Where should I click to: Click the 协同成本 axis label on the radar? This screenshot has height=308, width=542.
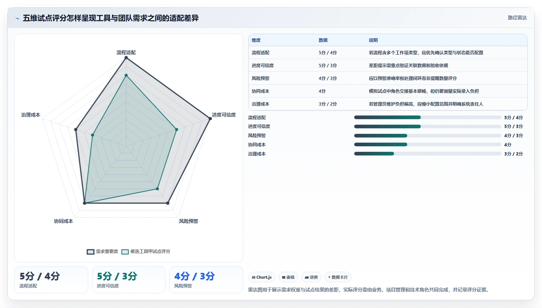click(64, 221)
